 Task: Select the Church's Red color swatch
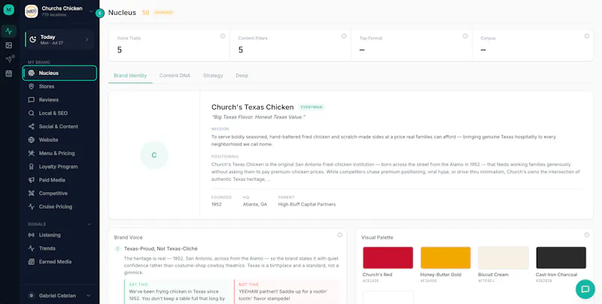coord(388,257)
